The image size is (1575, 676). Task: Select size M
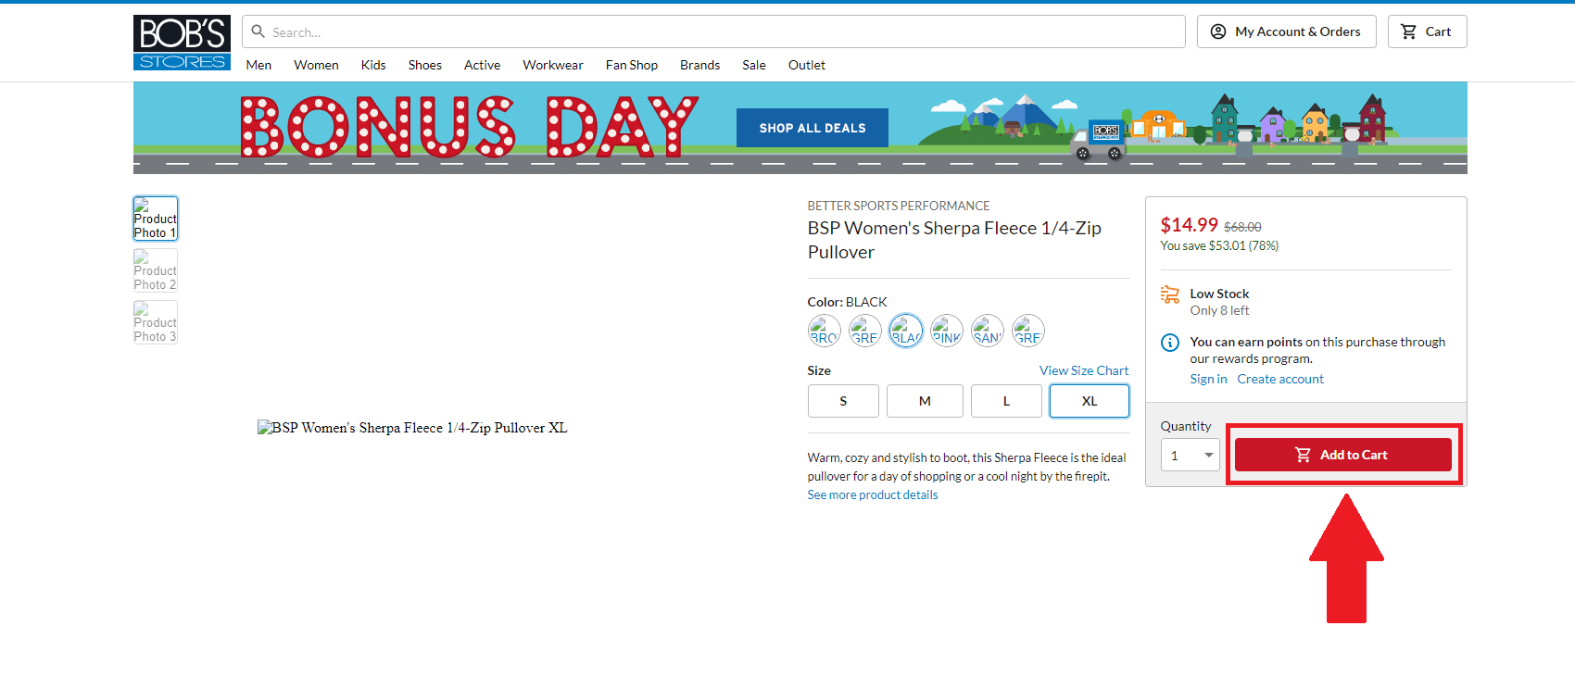(925, 401)
